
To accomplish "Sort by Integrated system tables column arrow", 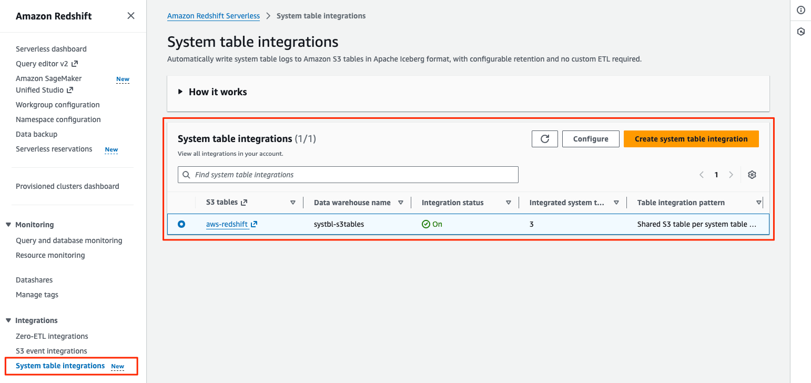I will pyautogui.click(x=616, y=203).
